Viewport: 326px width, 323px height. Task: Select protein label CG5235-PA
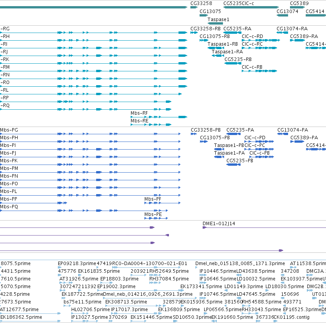pyautogui.click(x=240, y=130)
